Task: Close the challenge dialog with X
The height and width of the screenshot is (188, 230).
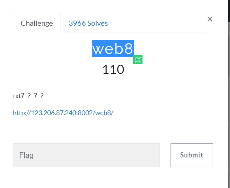Action: click(x=210, y=19)
